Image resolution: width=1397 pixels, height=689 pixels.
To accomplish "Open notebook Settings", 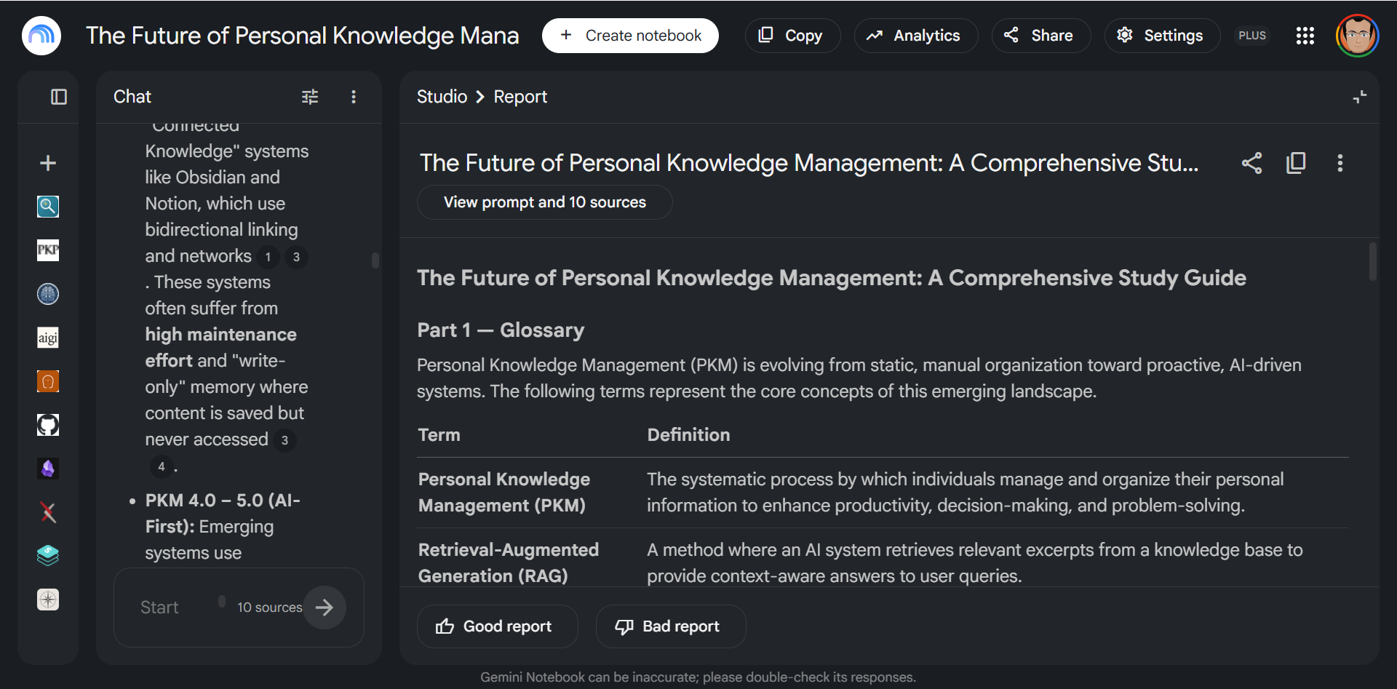I will 1162,36.
